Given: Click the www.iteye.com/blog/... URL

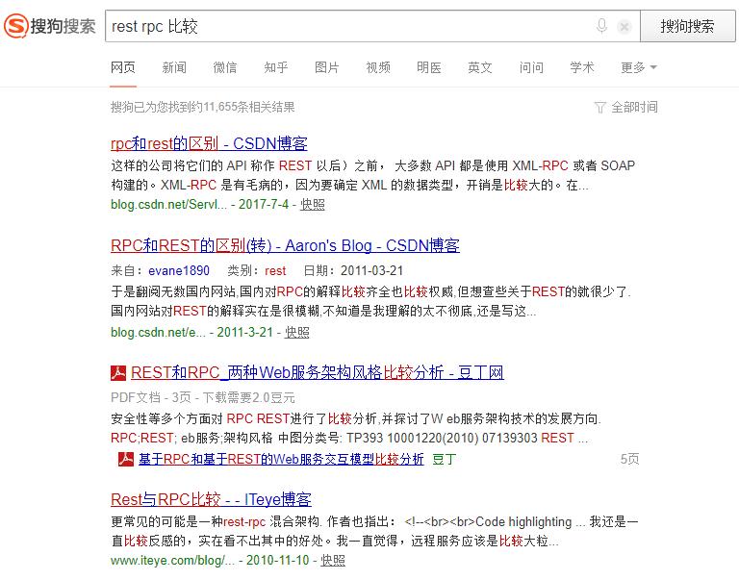Looking at the screenshot, I should [172, 560].
